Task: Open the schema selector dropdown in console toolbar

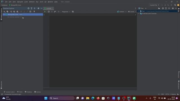Action: click(x=122, y=12)
